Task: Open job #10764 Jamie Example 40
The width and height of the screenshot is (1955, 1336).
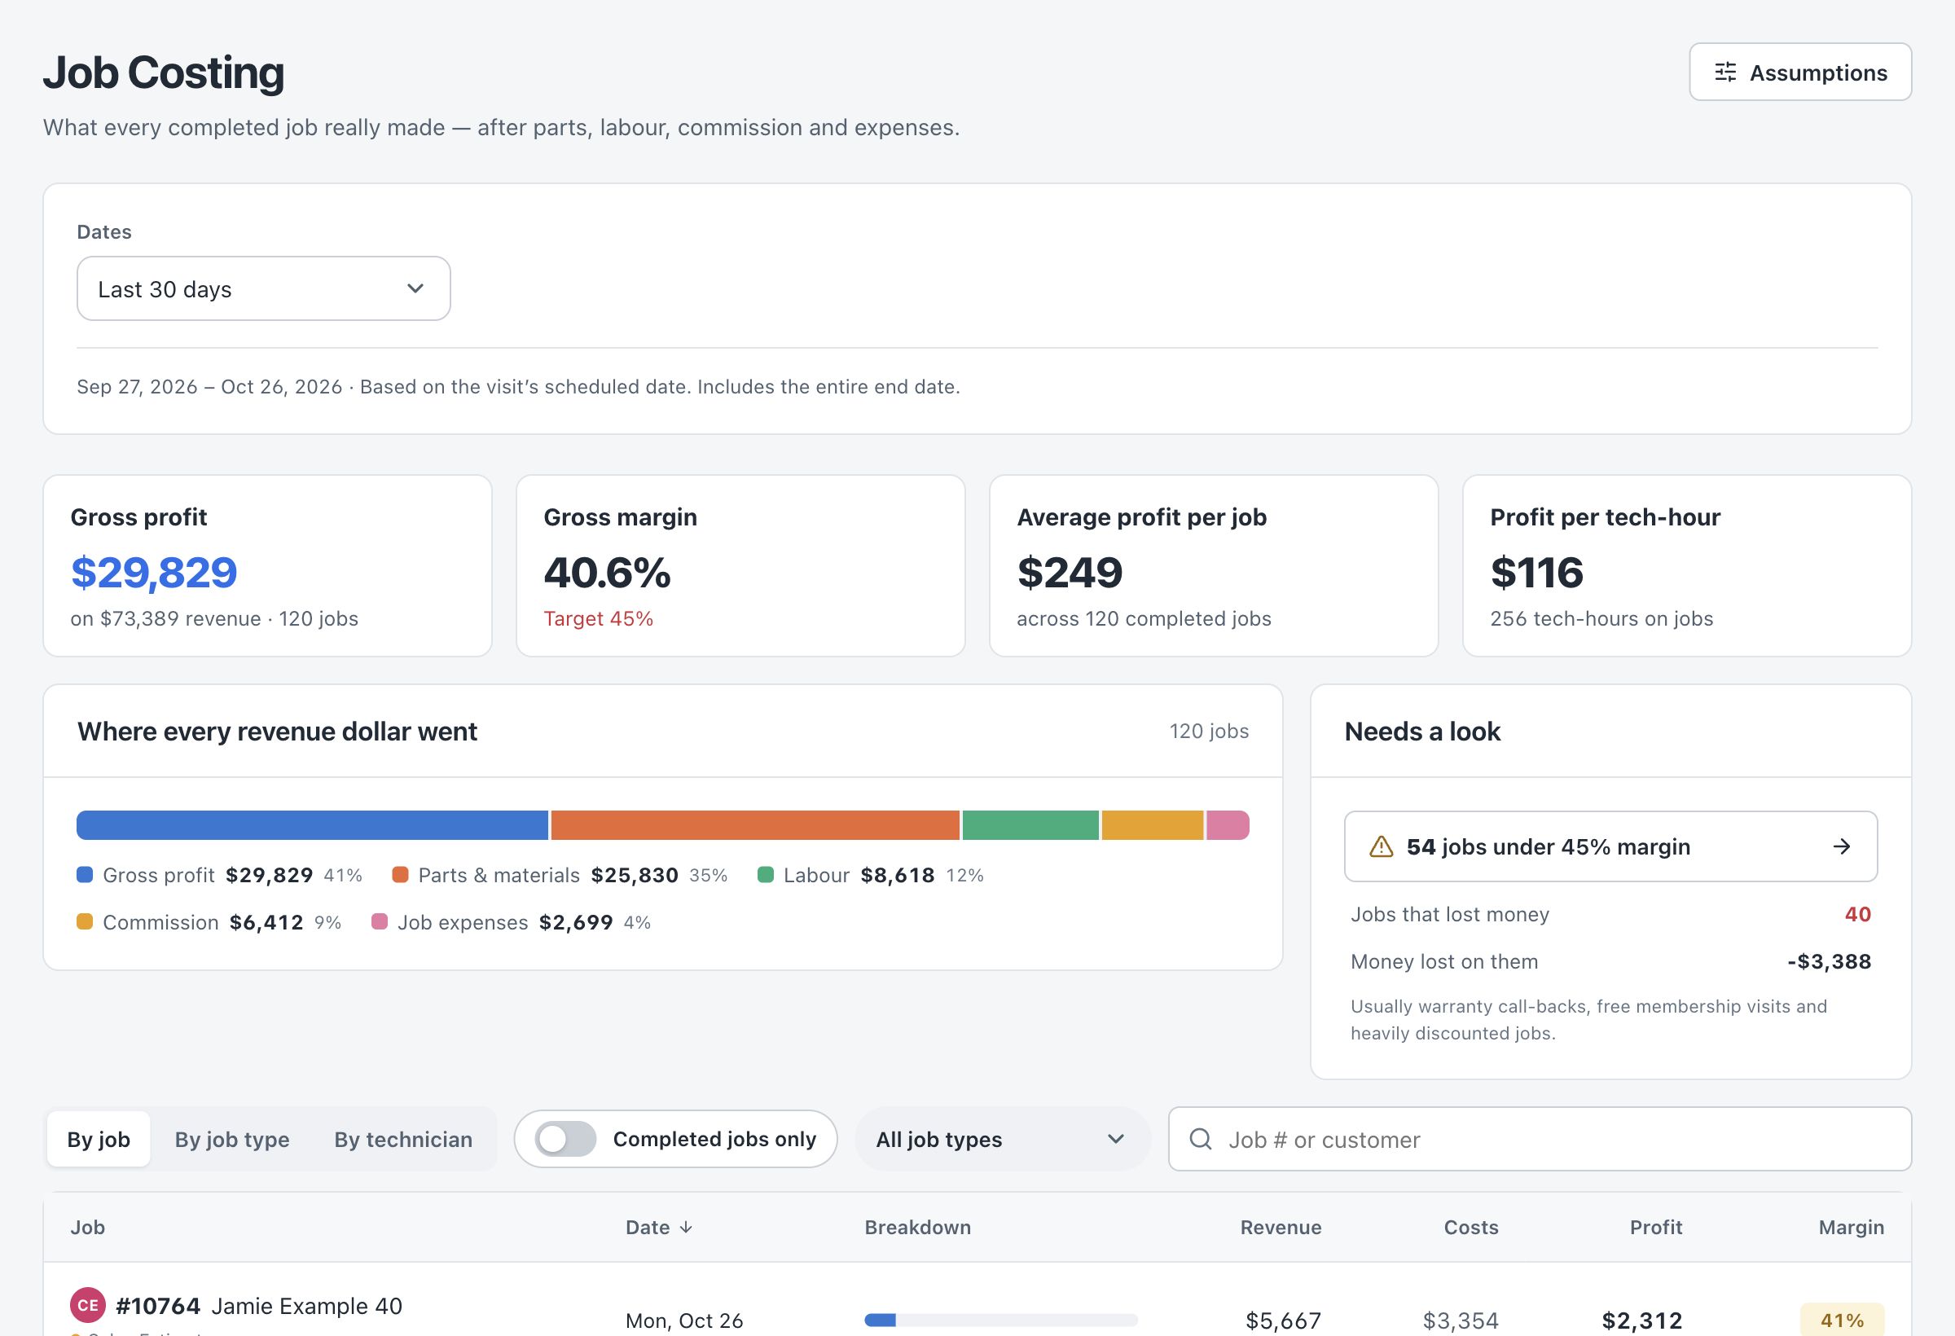Action: click(259, 1306)
